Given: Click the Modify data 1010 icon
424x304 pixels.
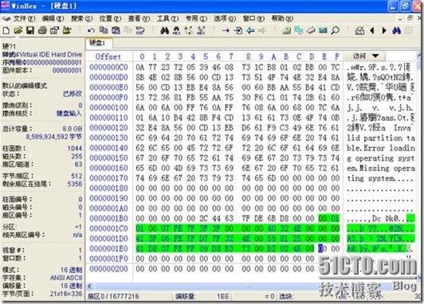Looking at the screenshot, I should (140, 30).
